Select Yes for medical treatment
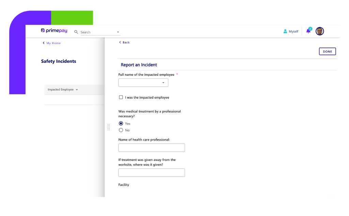This screenshot has height=216, width=349. [121, 124]
